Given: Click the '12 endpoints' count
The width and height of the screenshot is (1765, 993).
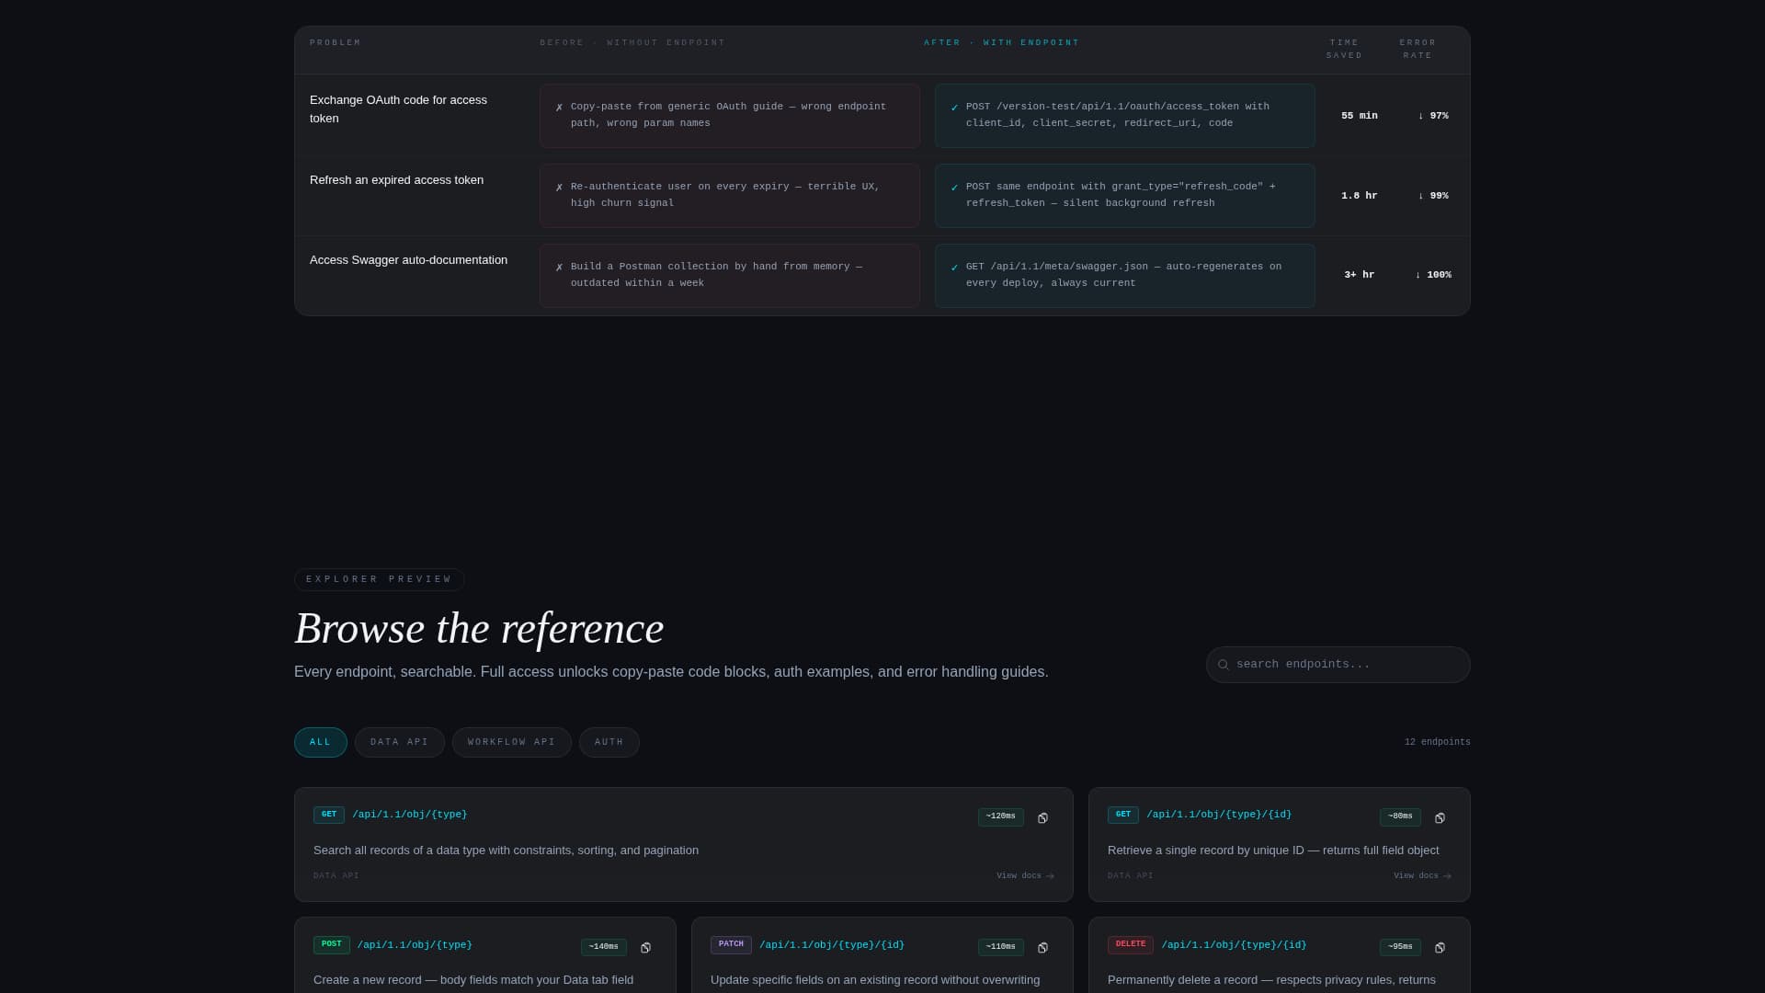Looking at the screenshot, I should pos(1437,742).
